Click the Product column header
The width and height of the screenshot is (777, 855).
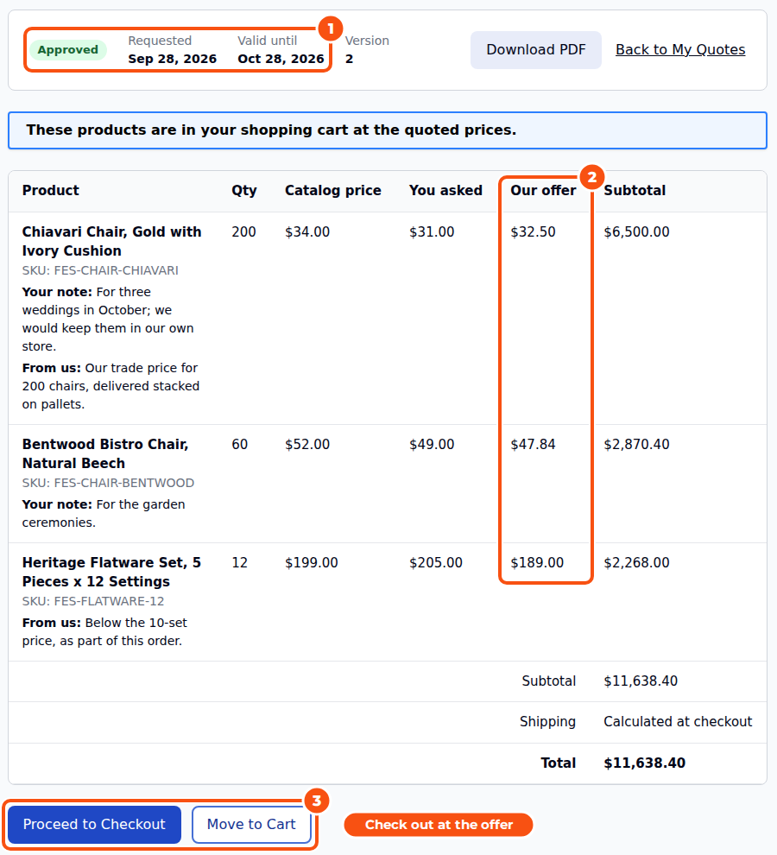(x=51, y=190)
